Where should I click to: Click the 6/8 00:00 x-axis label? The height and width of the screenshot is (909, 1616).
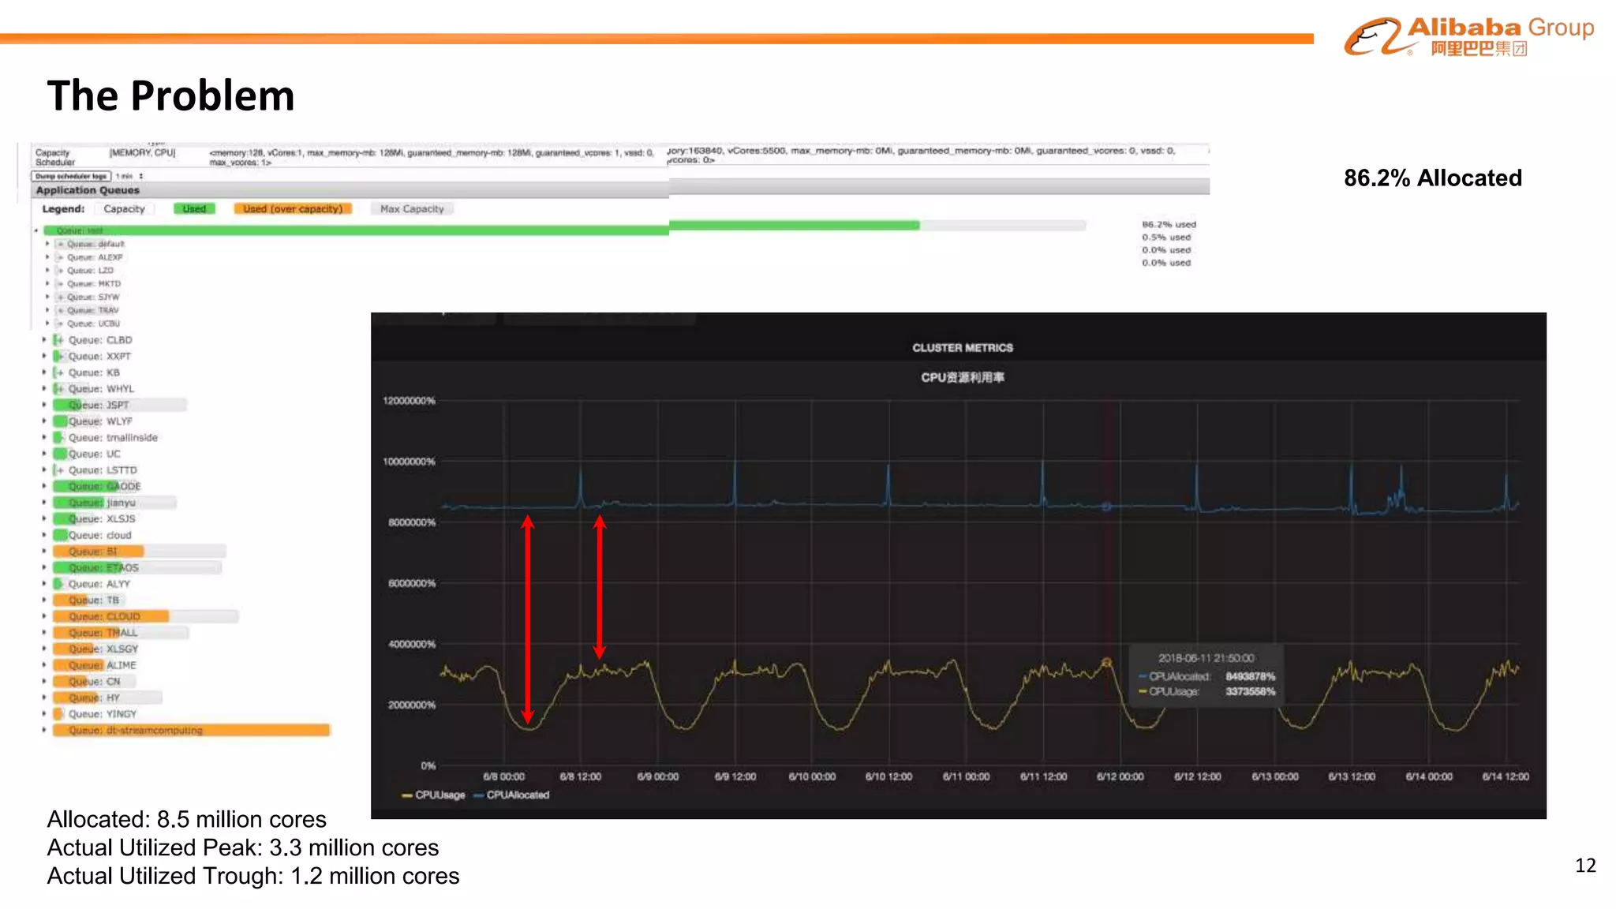coord(503,777)
